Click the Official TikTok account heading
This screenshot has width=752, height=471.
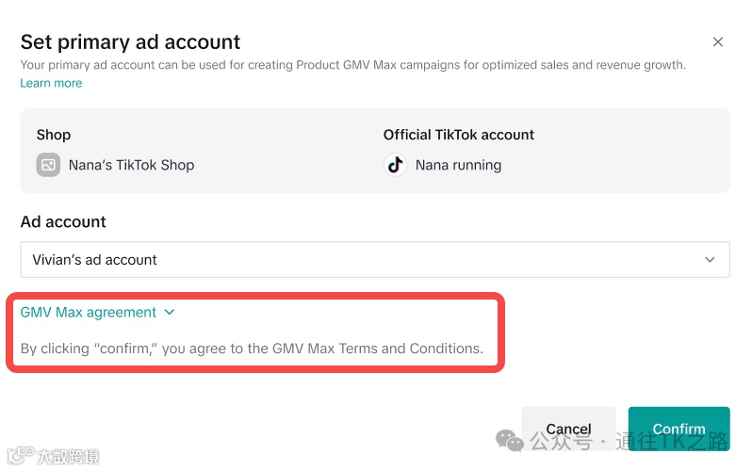pos(458,135)
